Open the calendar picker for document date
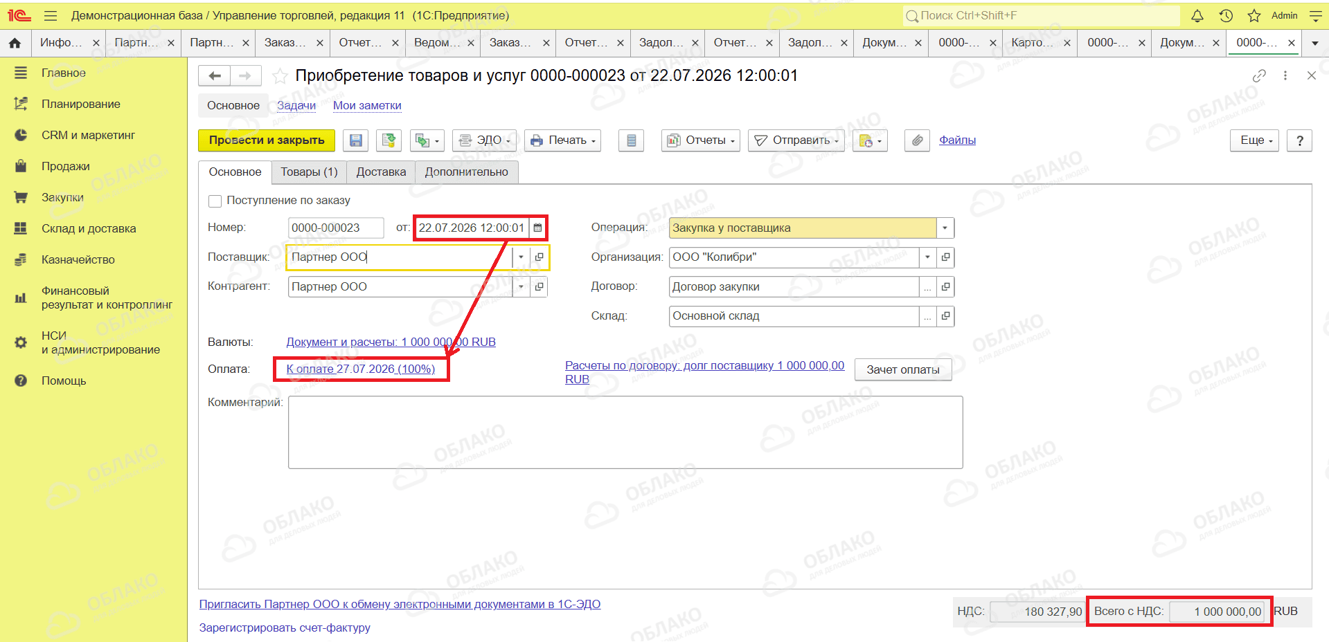Screen dimensions: 1329x642 [537, 228]
